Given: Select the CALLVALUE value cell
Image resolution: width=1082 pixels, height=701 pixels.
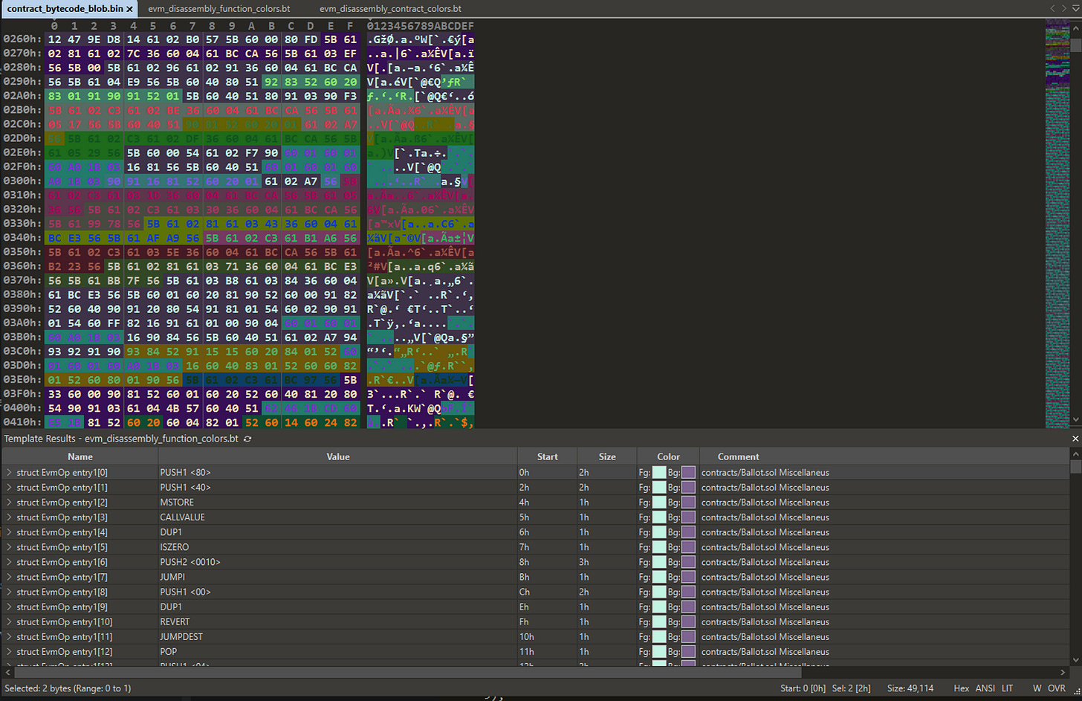Looking at the screenshot, I should click(x=337, y=517).
